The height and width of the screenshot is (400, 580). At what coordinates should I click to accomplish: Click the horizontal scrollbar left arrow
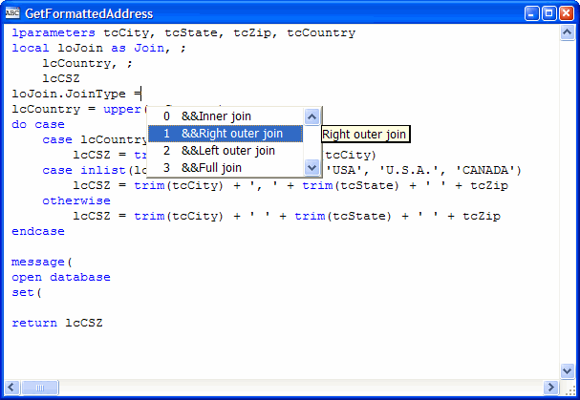click(x=11, y=388)
